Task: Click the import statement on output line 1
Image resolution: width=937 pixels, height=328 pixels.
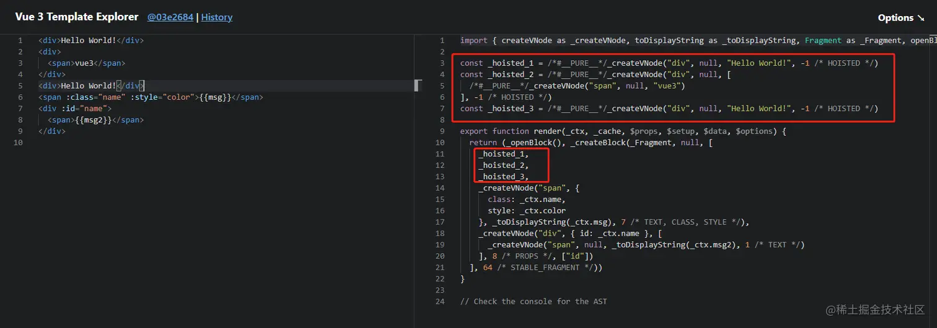Action: click(698, 40)
